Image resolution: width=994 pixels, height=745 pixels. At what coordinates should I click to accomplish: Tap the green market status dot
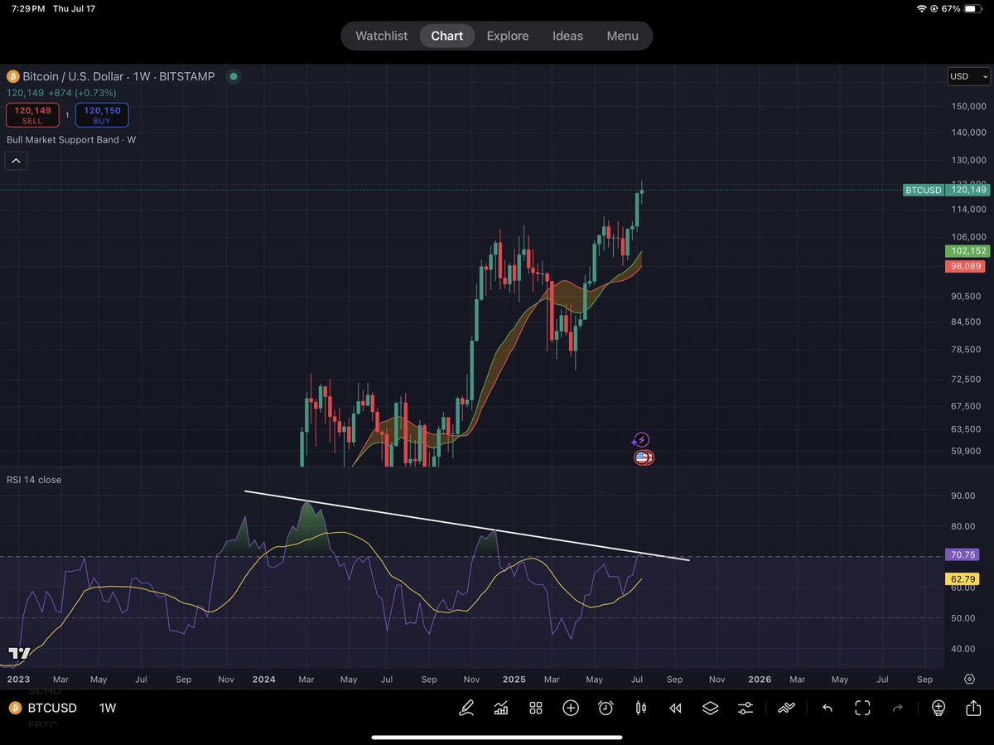point(234,76)
